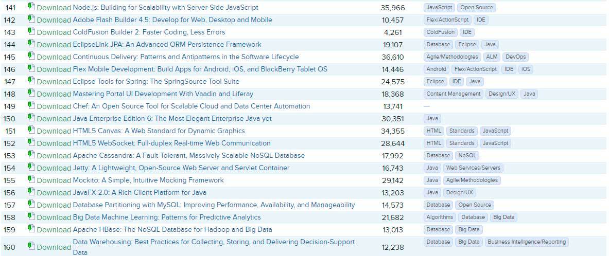The width and height of the screenshot is (609, 256).
Task: Click download icon for Chef refcard
Action: tap(31, 105)
